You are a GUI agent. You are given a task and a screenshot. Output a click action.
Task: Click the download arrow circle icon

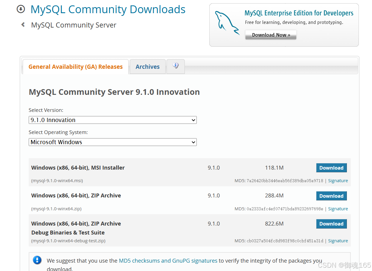click(x=21, y=9)
